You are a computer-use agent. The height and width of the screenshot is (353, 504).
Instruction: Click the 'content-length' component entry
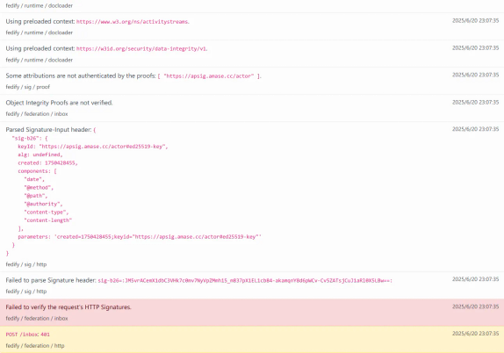tap(48, 220)
